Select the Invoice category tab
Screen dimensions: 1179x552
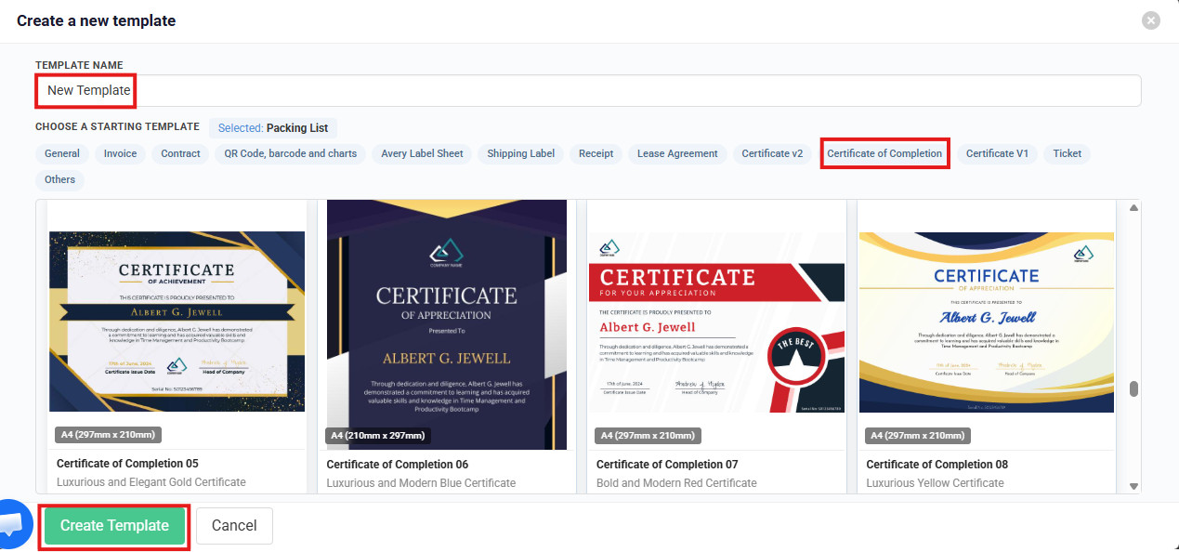120,153
